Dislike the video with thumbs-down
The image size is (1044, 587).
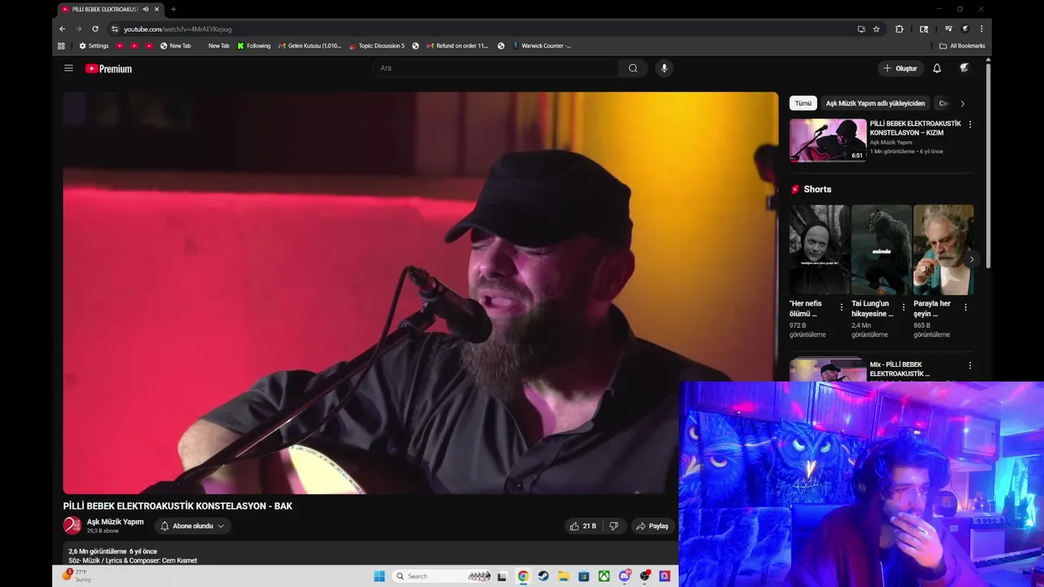tap(614, 526)
